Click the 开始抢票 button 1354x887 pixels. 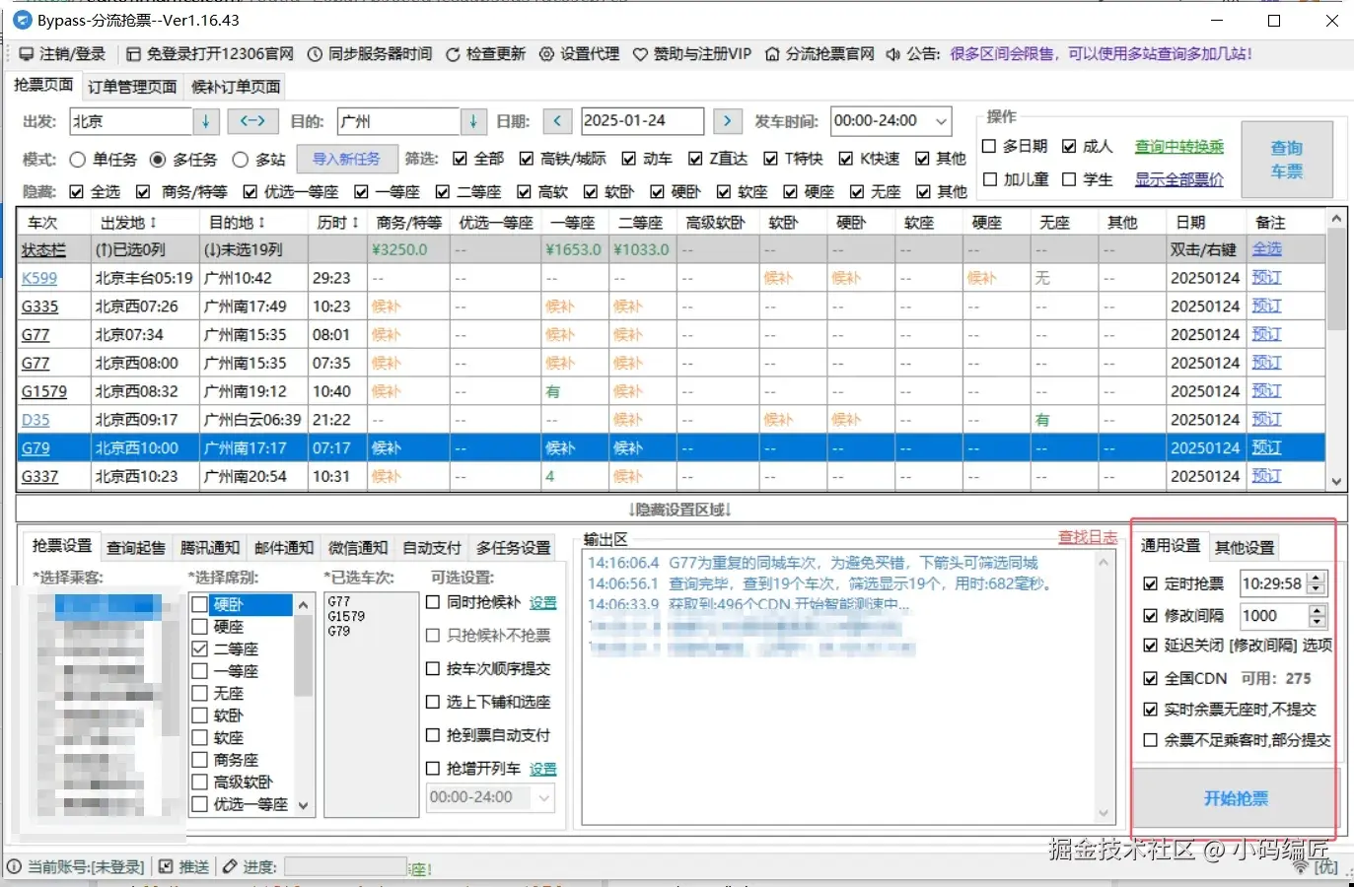coord(1236,798)
